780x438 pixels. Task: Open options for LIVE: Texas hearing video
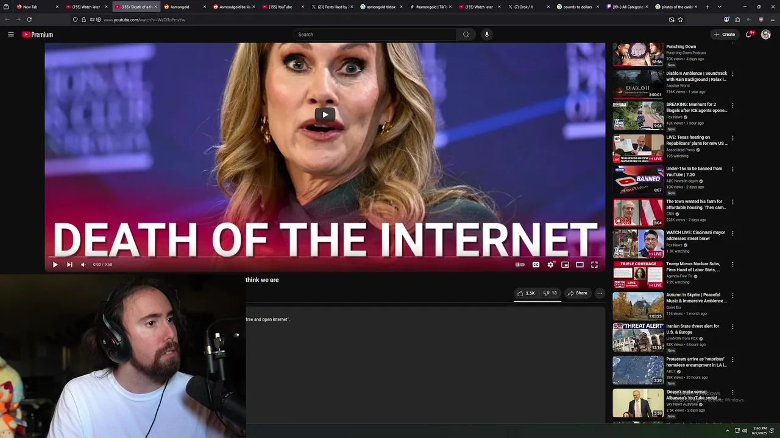[x=732, y=138]
